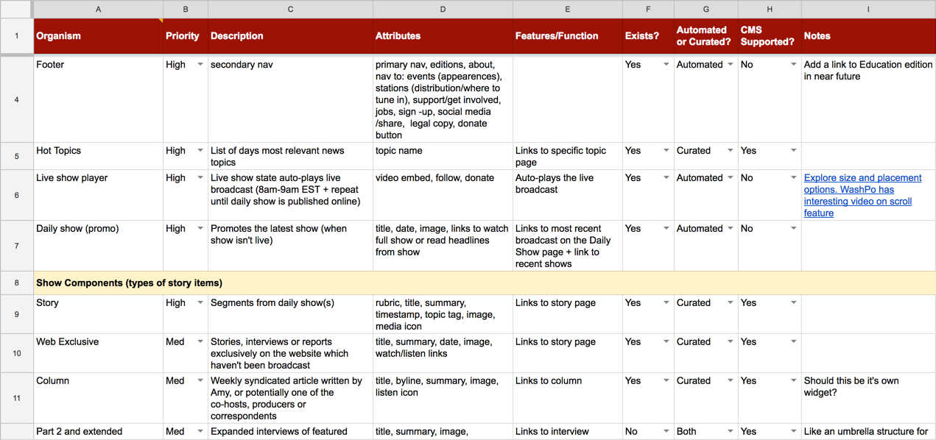Select row 8 header
This screenshot has width=936, height=440.
click(16, 283)
